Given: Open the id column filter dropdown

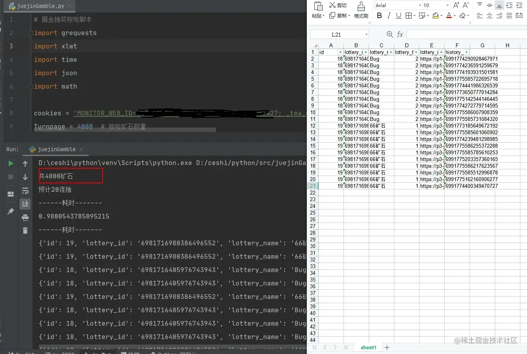Looking at the screenshot, I should pyautogui.click(x=340, y=52).
